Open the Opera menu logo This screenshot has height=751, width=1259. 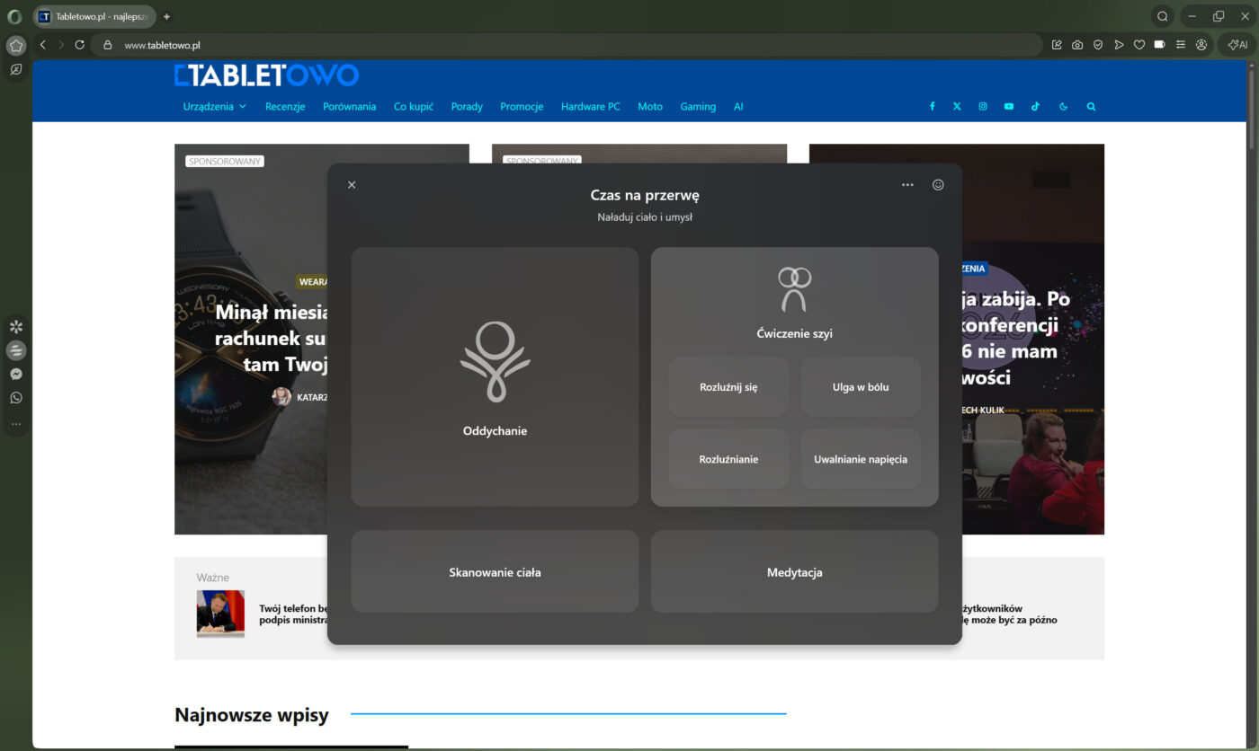coord(14,16)
